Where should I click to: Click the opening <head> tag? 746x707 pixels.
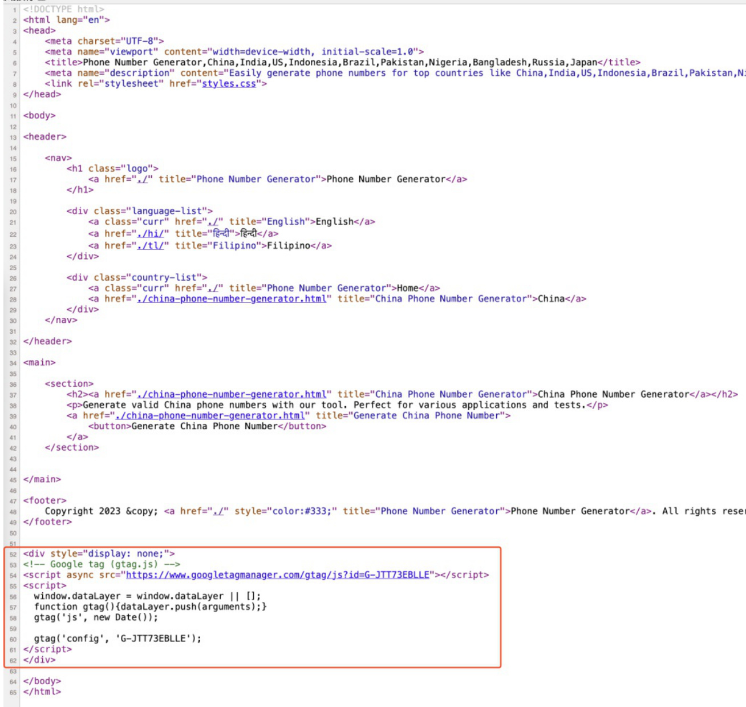coord(39,31)
